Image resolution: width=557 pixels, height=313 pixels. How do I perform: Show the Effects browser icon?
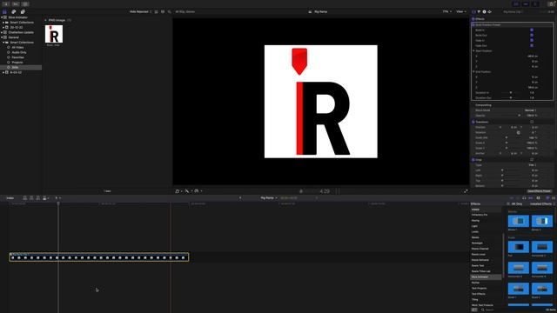coord(547,198)
